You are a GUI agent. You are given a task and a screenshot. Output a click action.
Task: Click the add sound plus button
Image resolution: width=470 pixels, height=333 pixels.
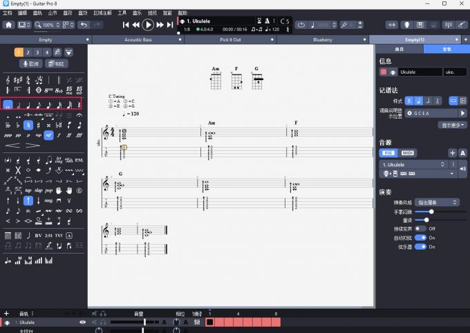pyautogui.click(x=452, y=152)
